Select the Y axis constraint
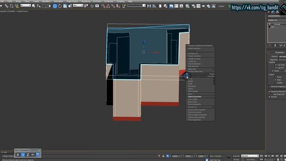This screenshot has width=286, height=161. point(23,155)
